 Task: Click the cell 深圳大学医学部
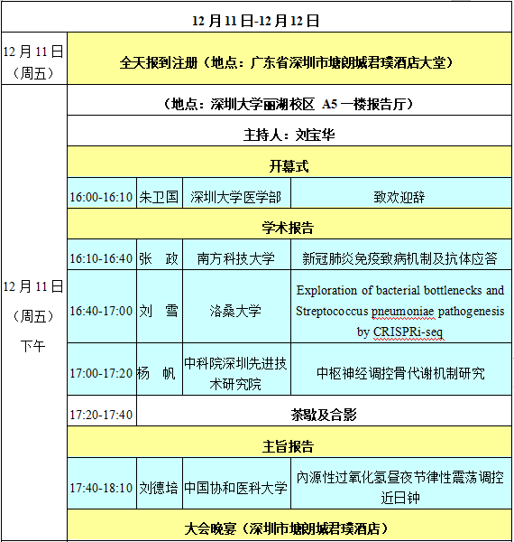tap(236, 193)
